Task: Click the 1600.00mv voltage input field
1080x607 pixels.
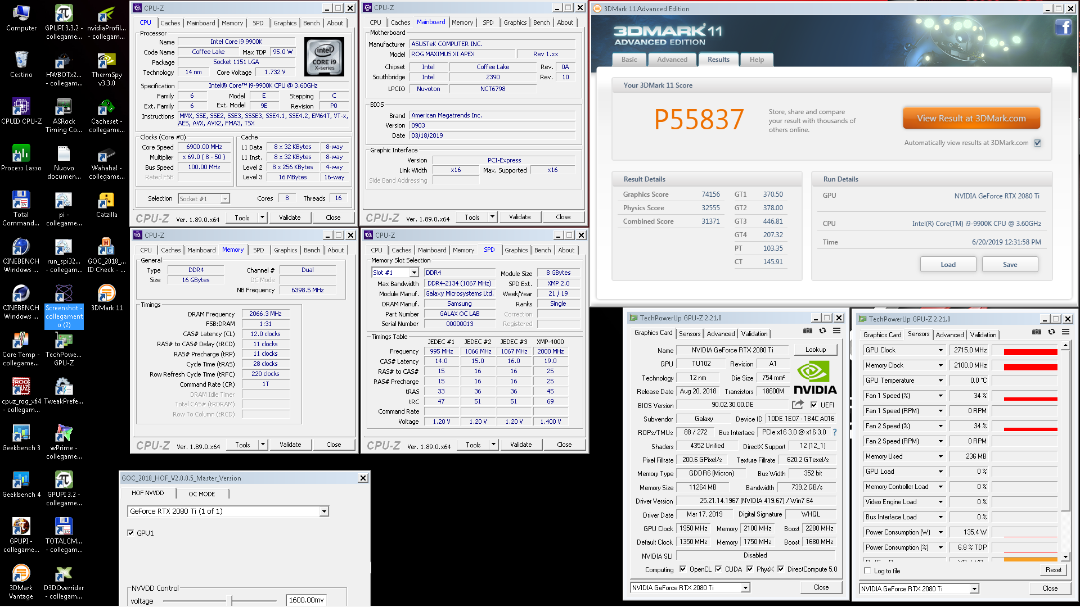Action: [307, 600]
